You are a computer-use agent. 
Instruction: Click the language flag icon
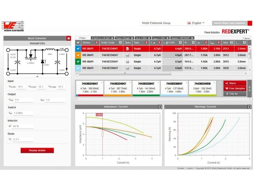point(189,23)
